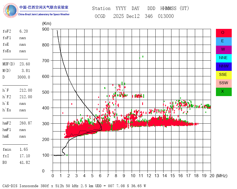The image size is (237, 189).
Task: Click the foF1 parameter label
Action: tap(7, 38)
